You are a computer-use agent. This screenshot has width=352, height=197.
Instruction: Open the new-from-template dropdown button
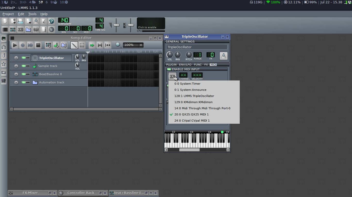click(13, 21)
